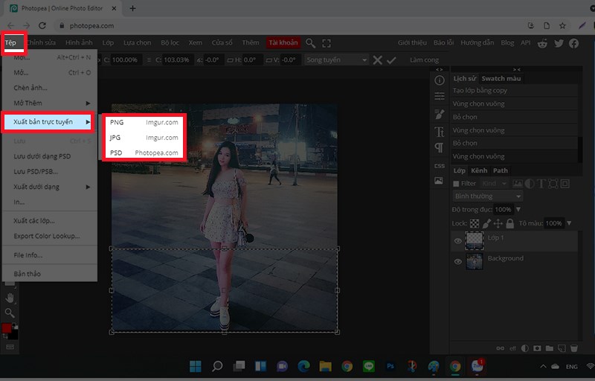The height and width of the screenshot is (381, 595).
Task: Toggle lock position arrows icon
Action: click(x=498, y=223)
